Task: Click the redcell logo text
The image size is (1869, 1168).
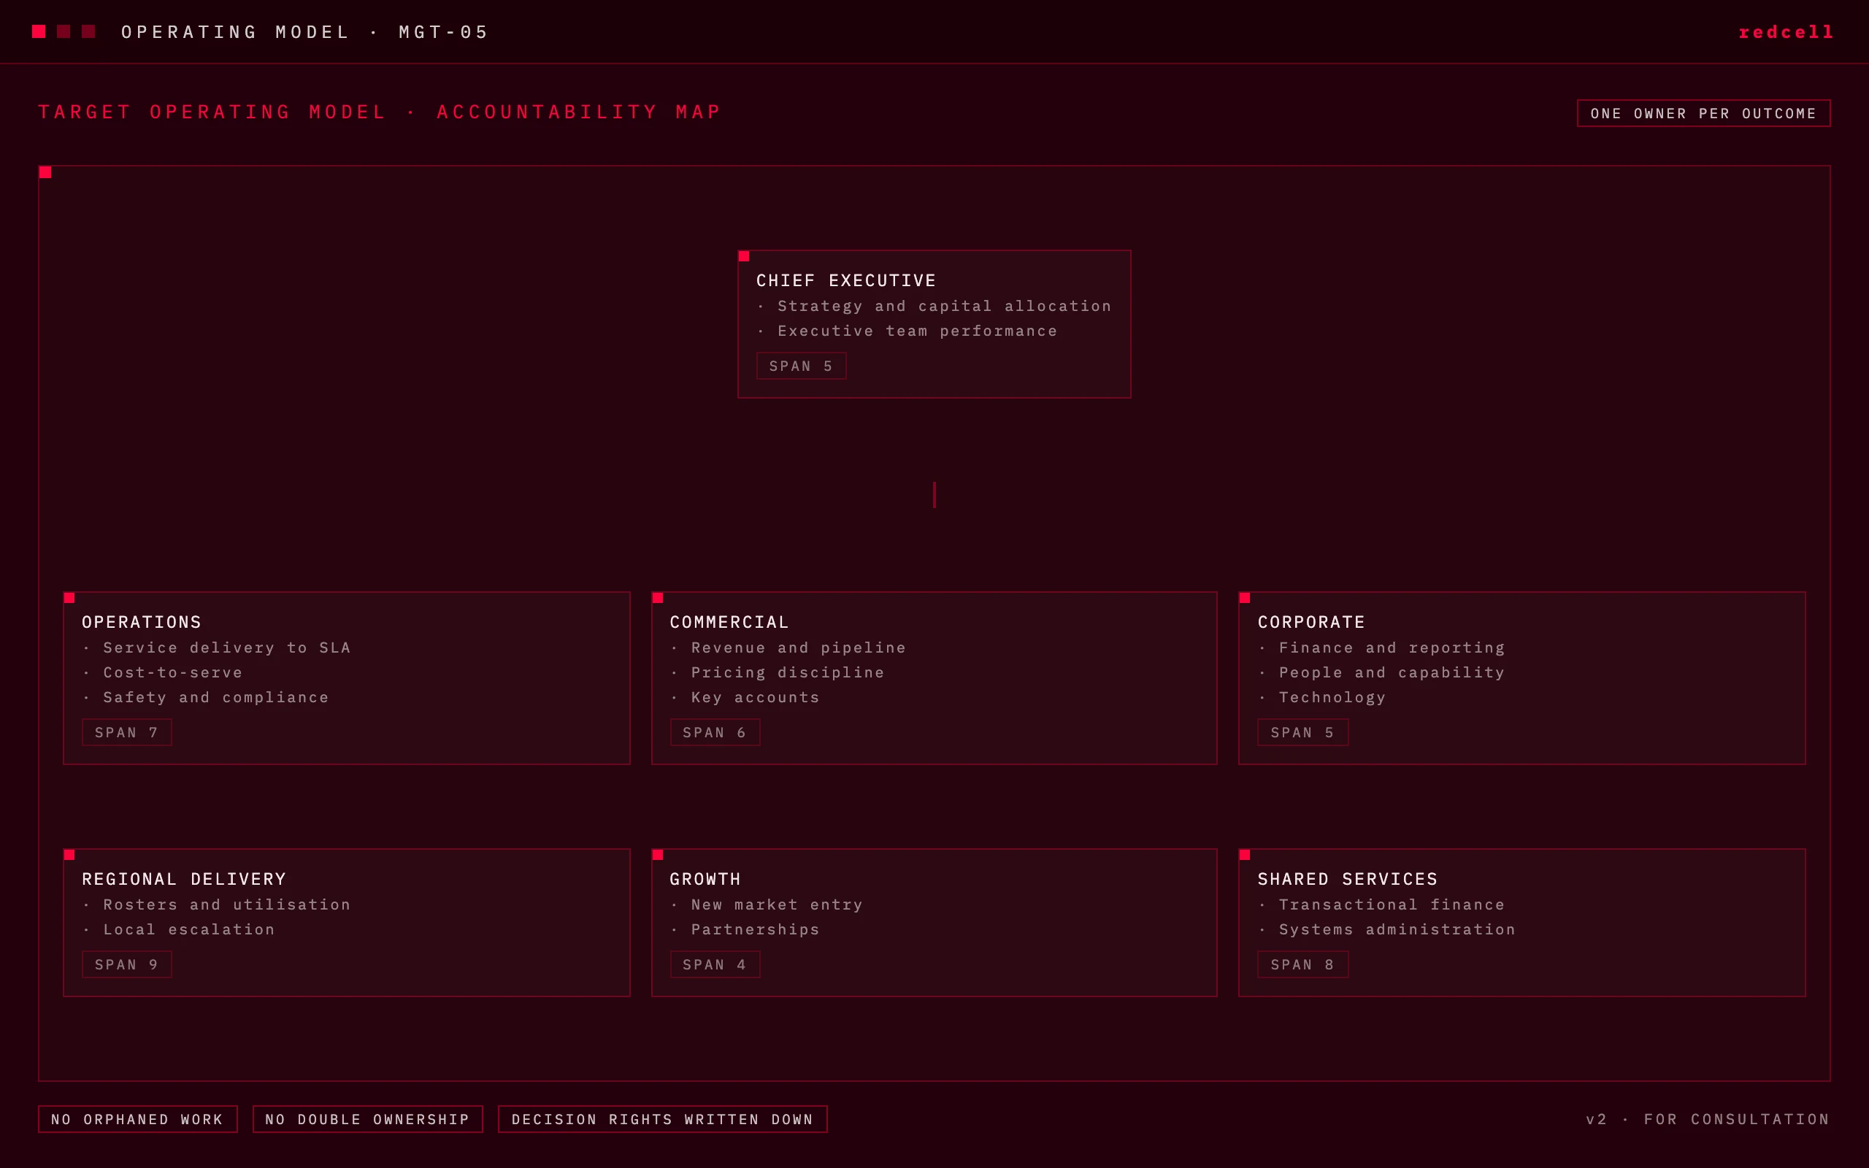Action: [1786, 32]
